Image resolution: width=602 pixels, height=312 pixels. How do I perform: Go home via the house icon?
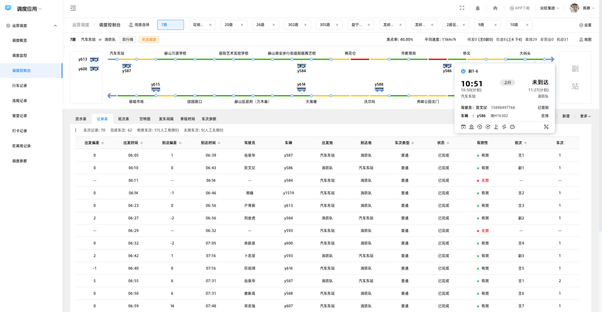pos(495,8)
